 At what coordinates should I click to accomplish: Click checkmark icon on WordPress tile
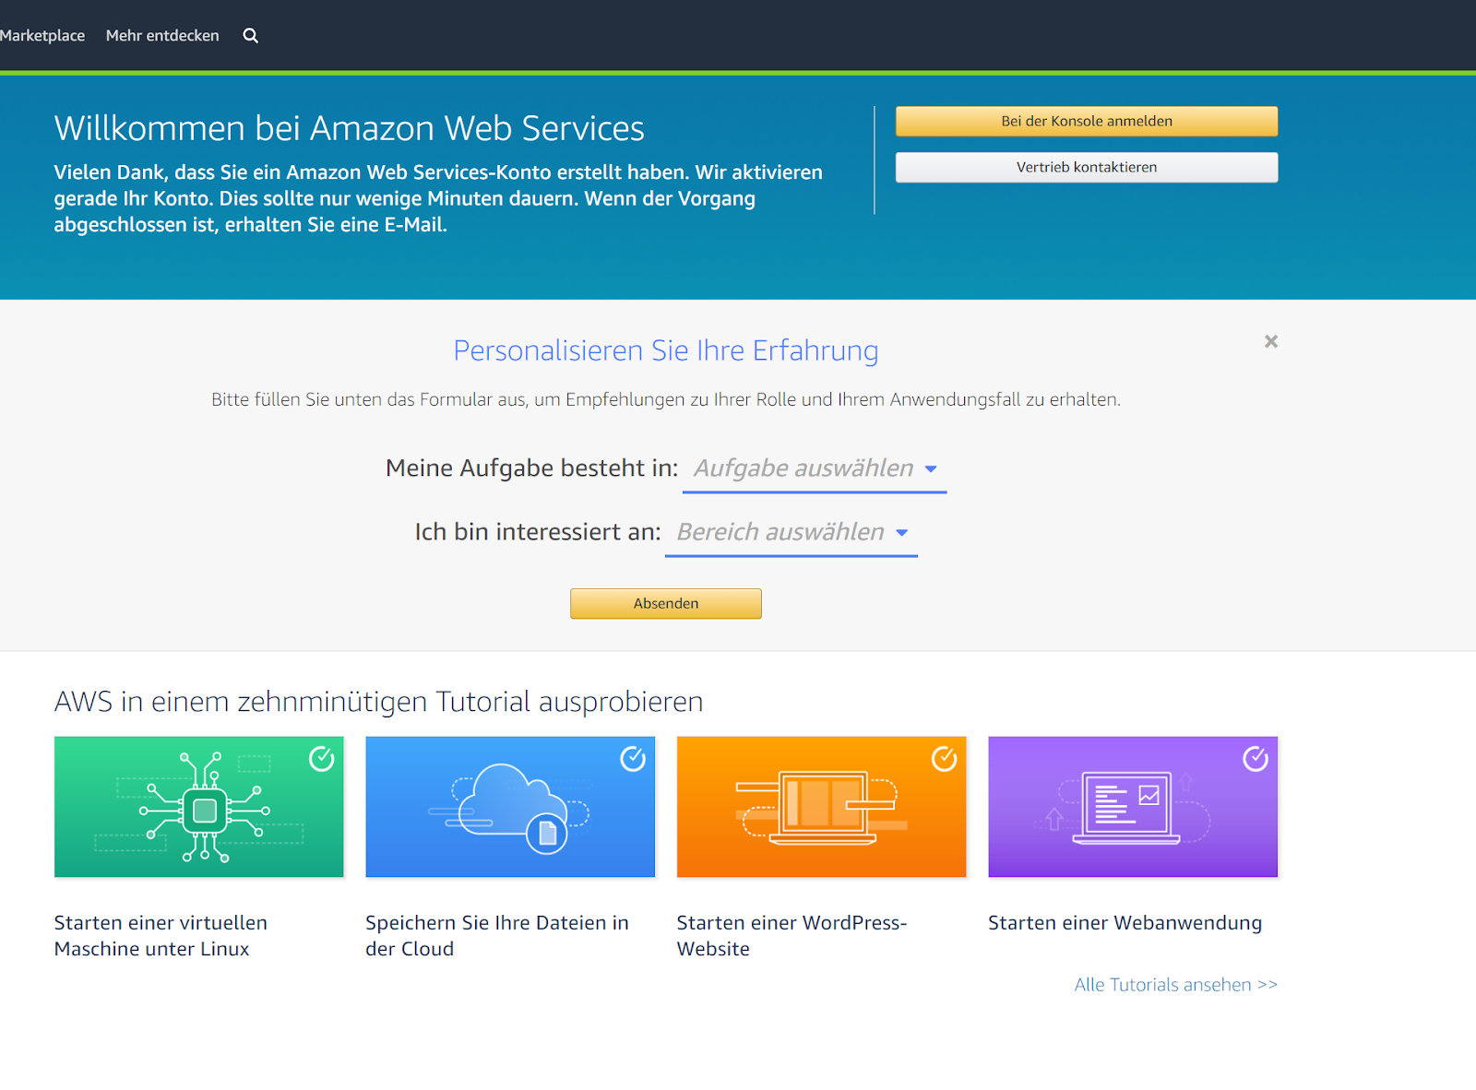coord(944,759)
